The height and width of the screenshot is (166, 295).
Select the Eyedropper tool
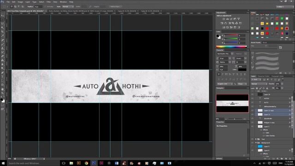pyautogui.click(x=2, y=36)
